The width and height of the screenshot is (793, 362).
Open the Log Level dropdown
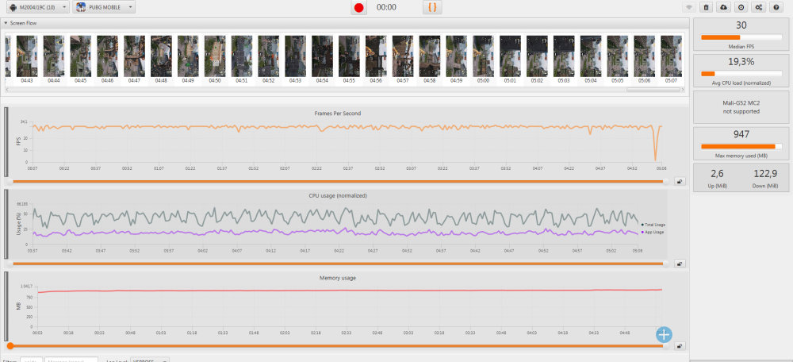coord(149,360)
